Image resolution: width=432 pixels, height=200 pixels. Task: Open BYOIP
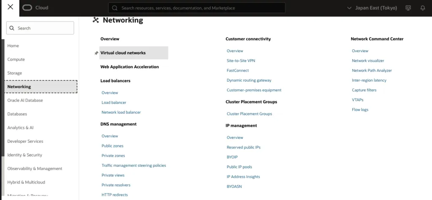coord(232,157)
